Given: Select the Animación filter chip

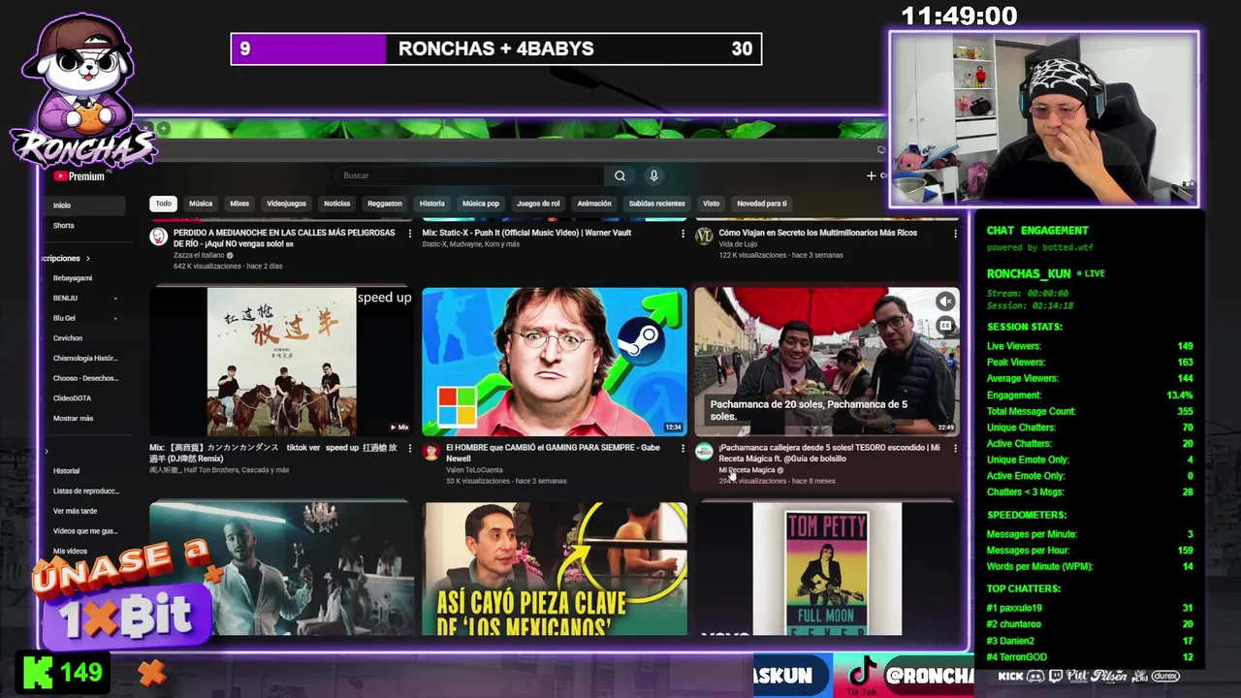Looking at the screenshot, I should [x=594, y=204].
